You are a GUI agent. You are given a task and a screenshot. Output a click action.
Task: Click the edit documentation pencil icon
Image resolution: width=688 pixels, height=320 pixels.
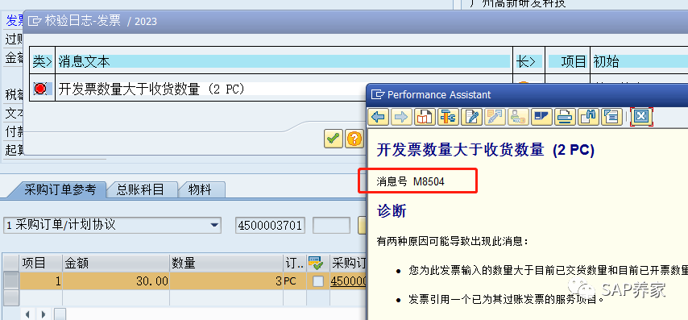[471, 117]
